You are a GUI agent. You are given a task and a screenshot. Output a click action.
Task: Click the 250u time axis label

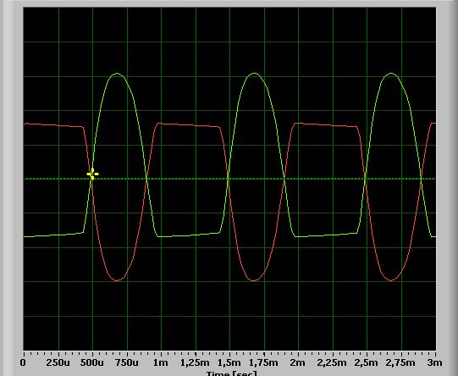(58, 363)
